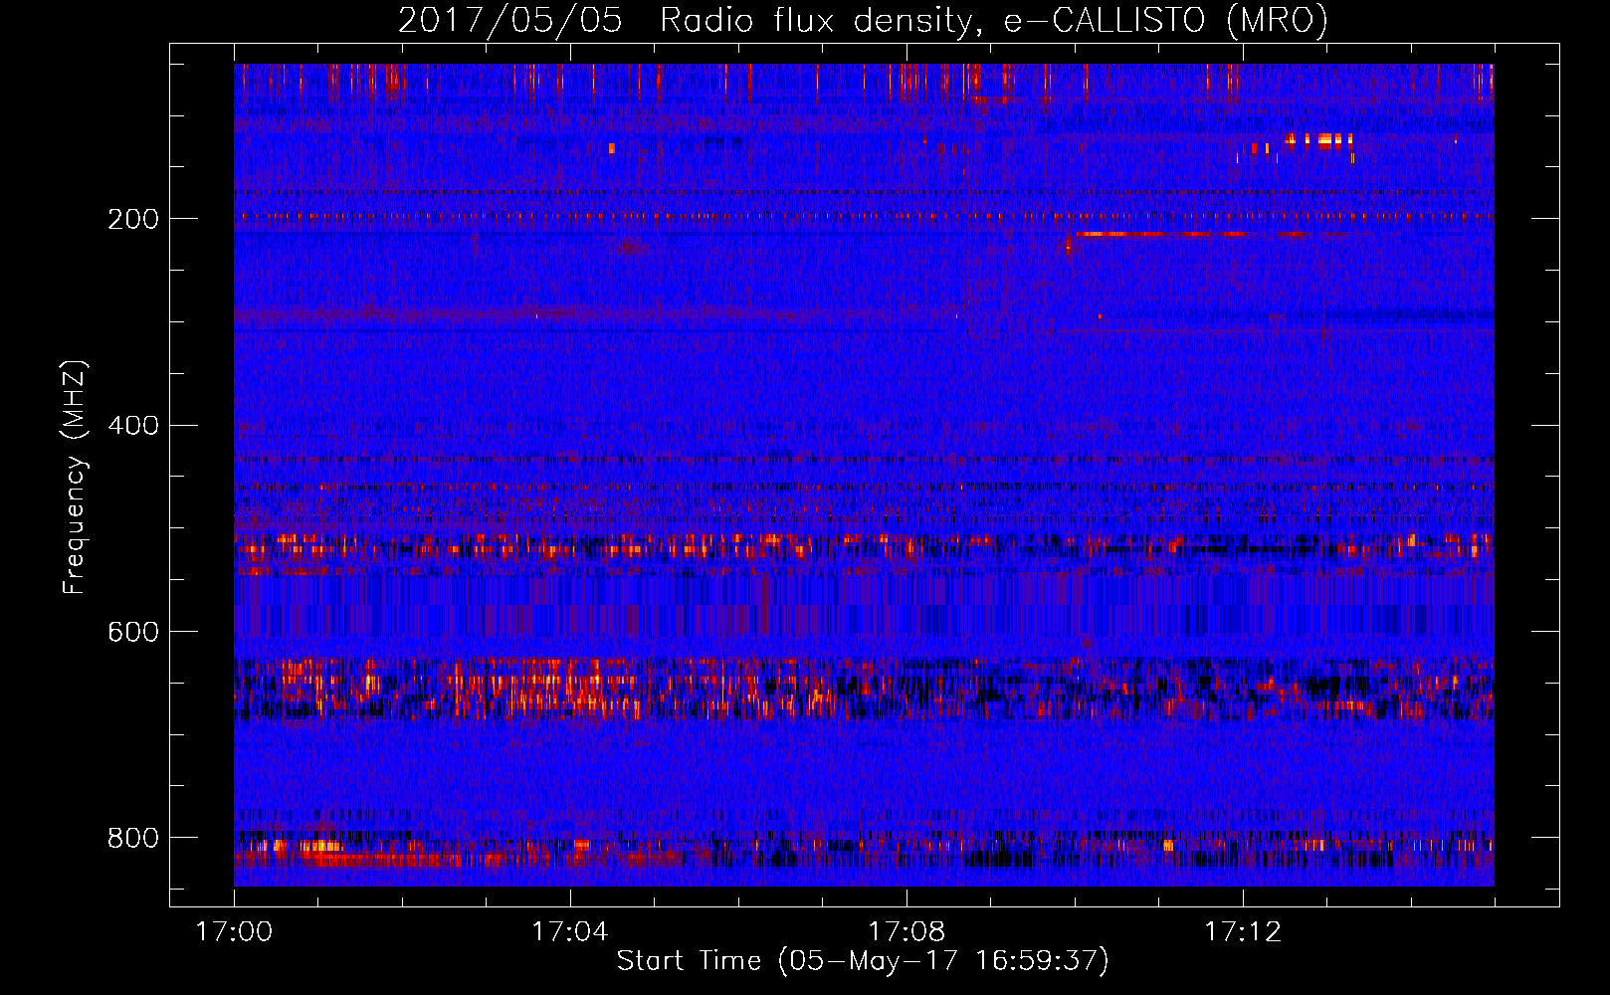The height and width of the screenshot is (995, 1610).
Task: Click the 600 MHz frequency label
Action: click(133, 633)
